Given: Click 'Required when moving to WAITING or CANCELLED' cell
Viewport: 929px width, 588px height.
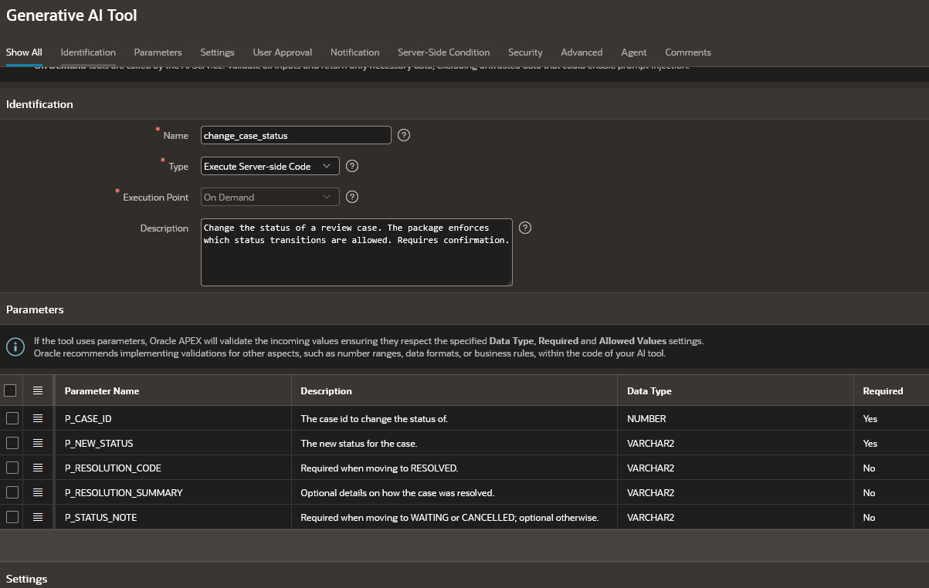Looking at the screenshot, I should [454, 517].
